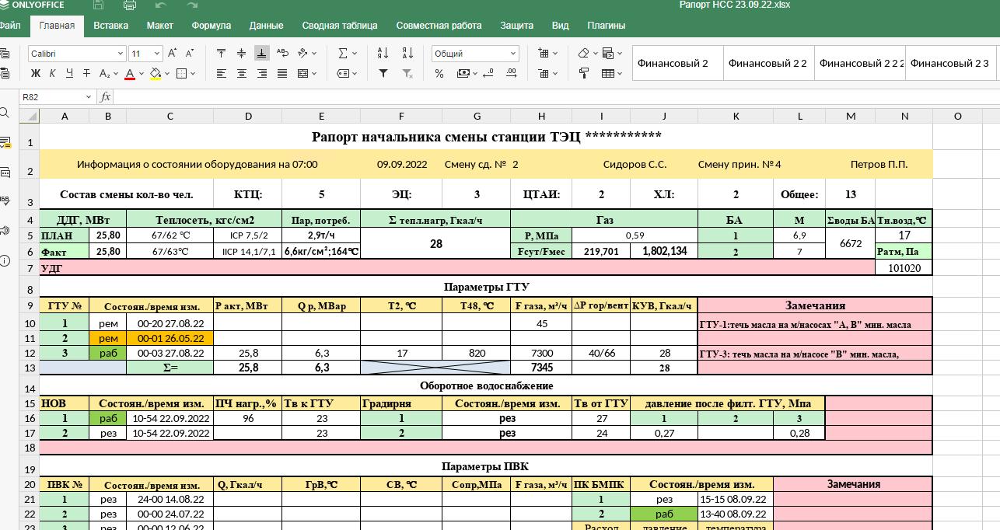
Task: Toggle italic formatting (К)
Action: (x=52, y=74)
